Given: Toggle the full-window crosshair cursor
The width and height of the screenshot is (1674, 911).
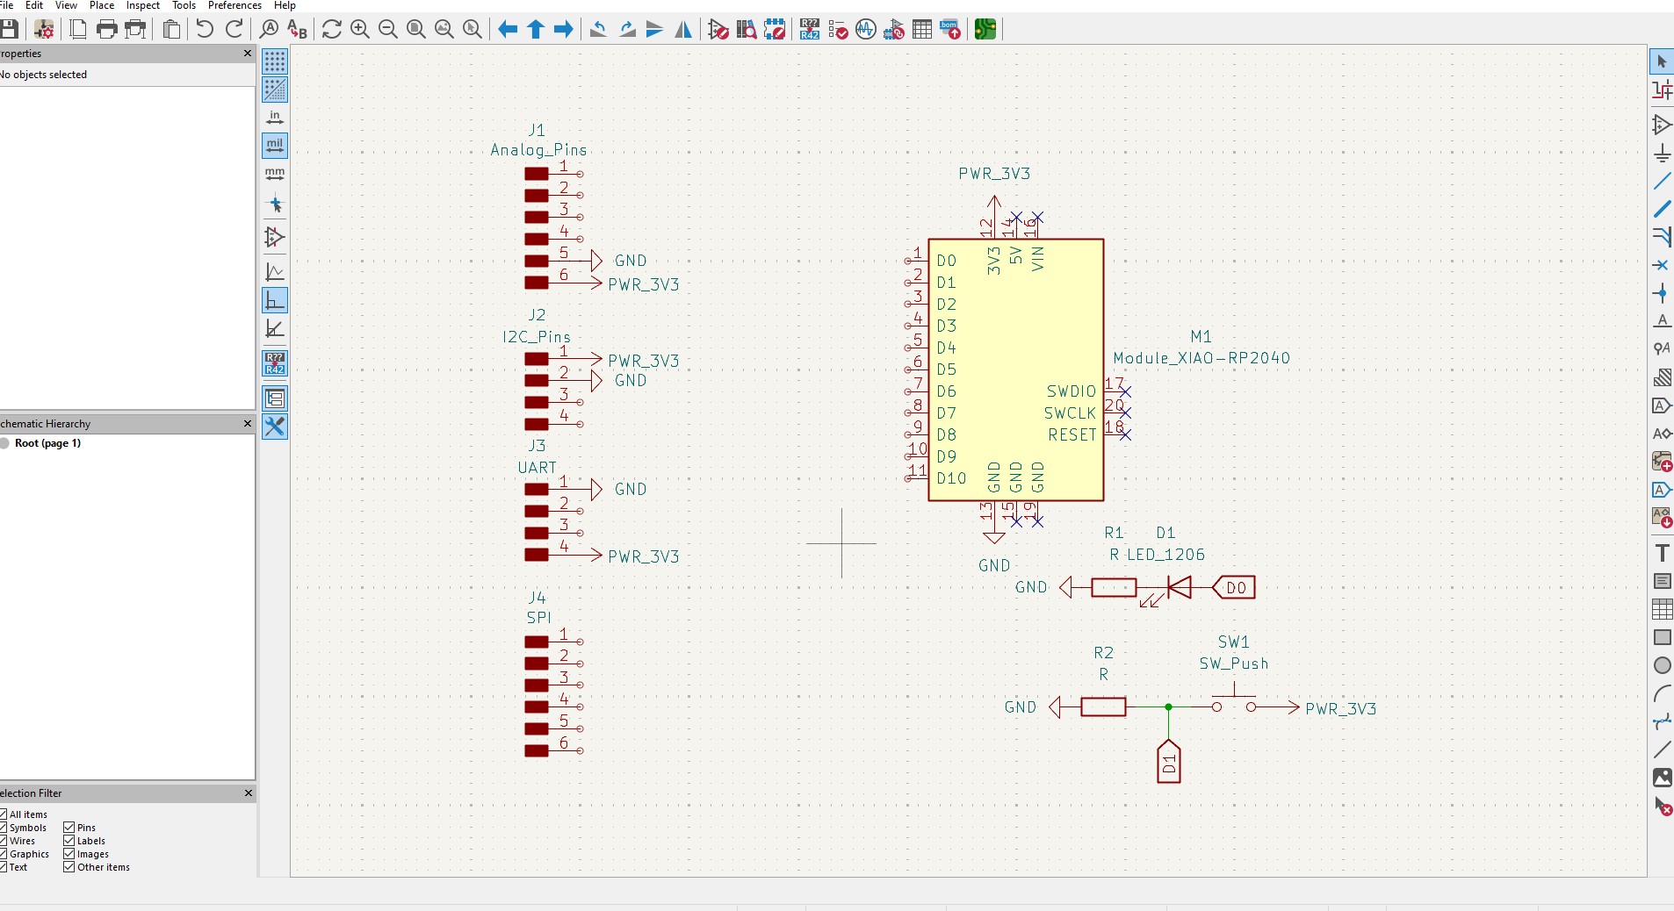Looking at the screenshot, I should pyautogui.click(x=275, y=204).
